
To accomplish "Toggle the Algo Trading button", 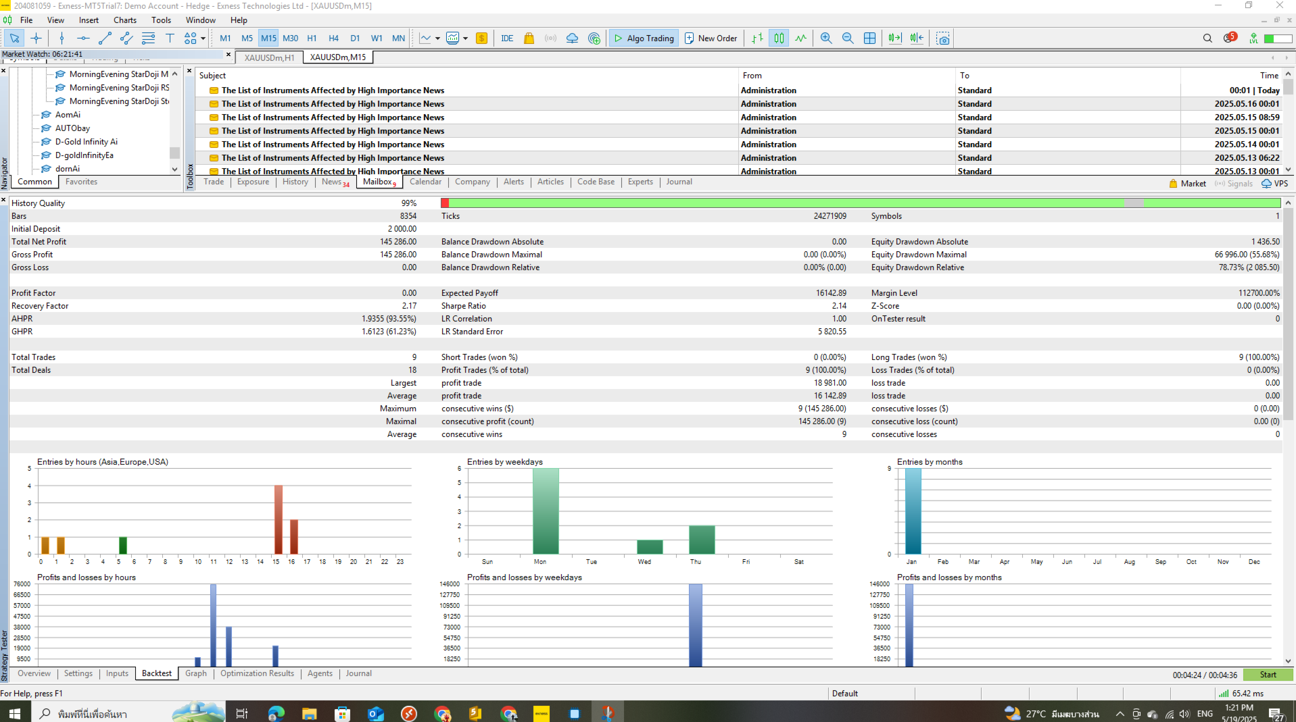I will pyautogui.click(x=644, y=38).
